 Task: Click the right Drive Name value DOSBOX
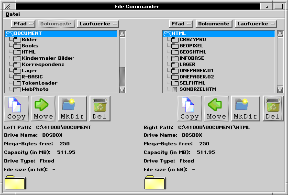tap(192, 135)
